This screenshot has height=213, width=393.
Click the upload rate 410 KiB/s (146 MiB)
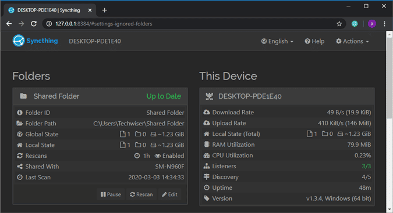click(344, 123)
